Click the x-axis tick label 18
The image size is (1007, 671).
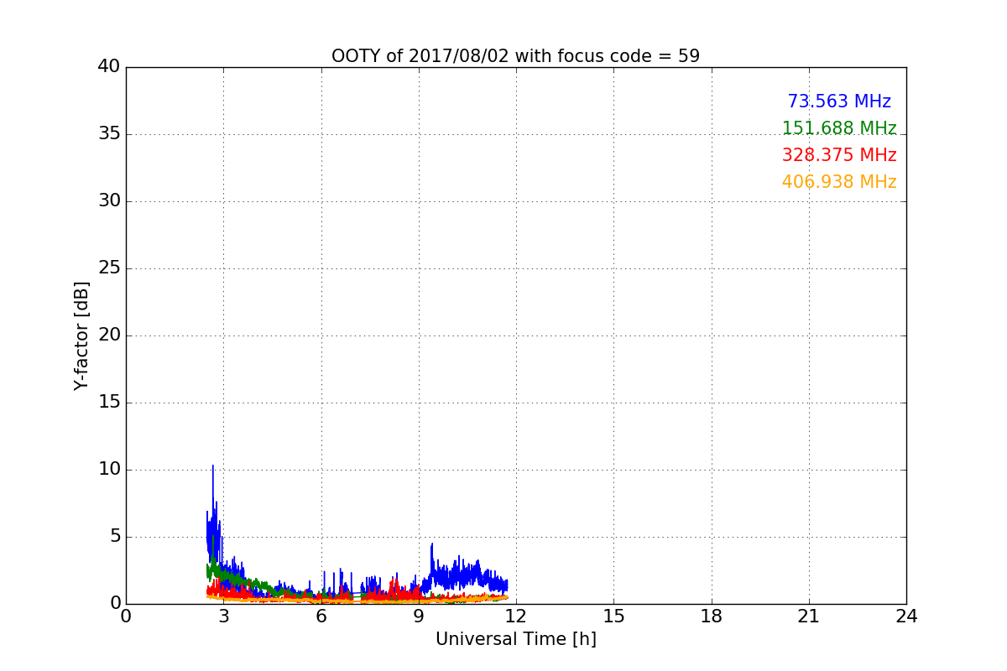point(712,616)
